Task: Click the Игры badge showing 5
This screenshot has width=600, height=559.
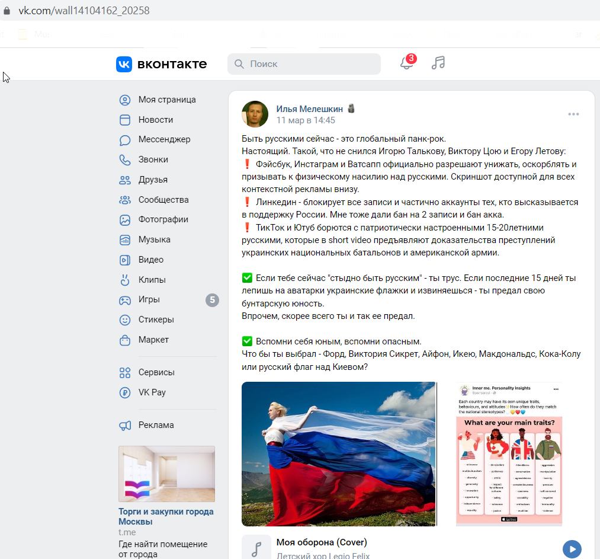Action: [213, 300]
